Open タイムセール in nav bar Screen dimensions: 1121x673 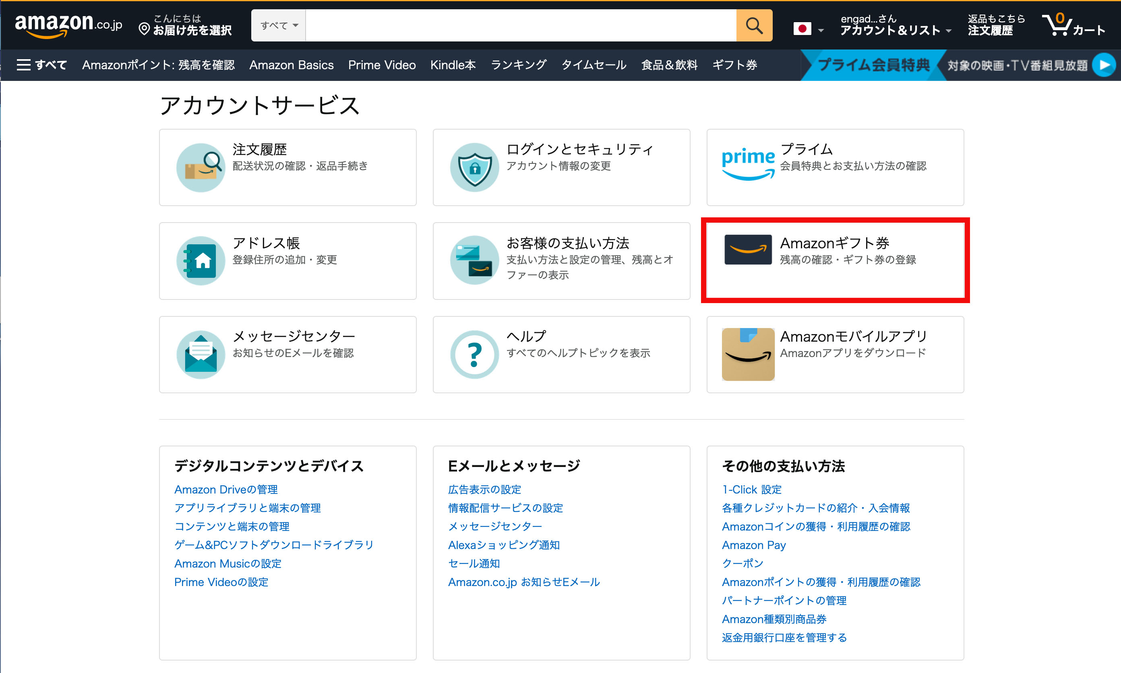pyautogui.click(x=594, y=65)
